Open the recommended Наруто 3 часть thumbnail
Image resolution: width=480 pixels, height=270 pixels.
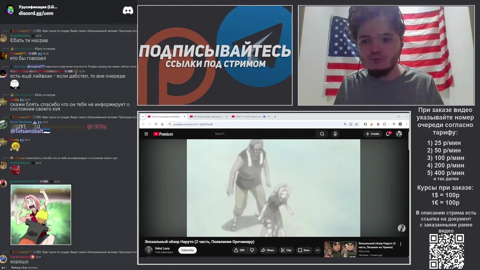point(340,249)
